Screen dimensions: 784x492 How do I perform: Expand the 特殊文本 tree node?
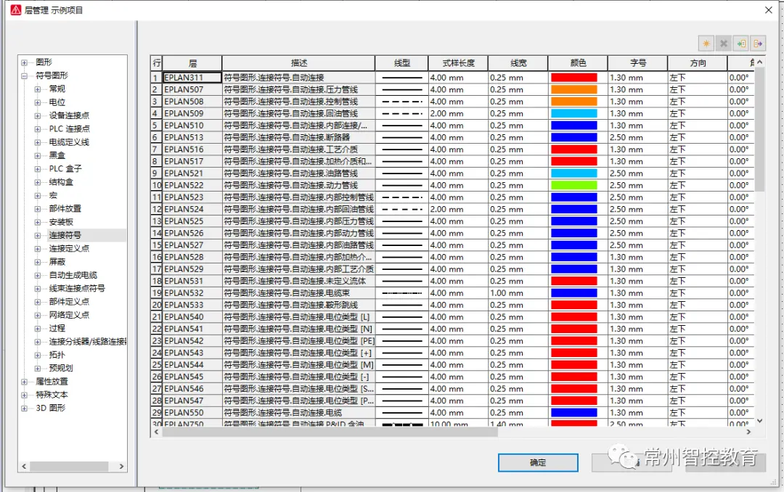[x=24, y=395]
